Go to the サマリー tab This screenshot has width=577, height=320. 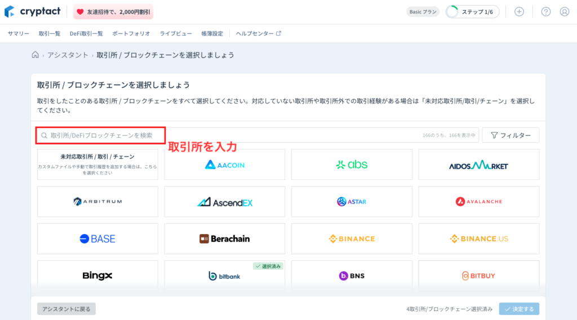pos(19,33)
